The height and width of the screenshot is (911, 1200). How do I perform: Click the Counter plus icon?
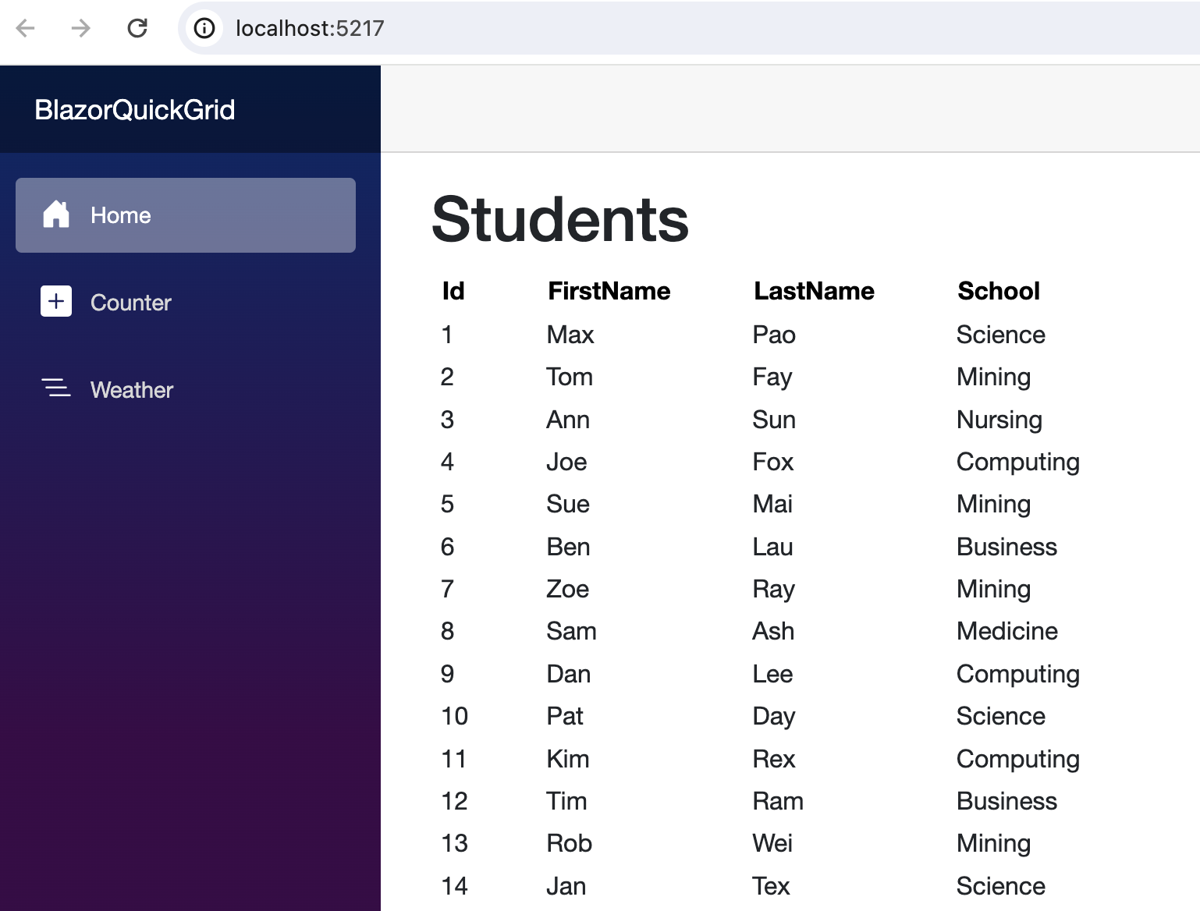56,301
